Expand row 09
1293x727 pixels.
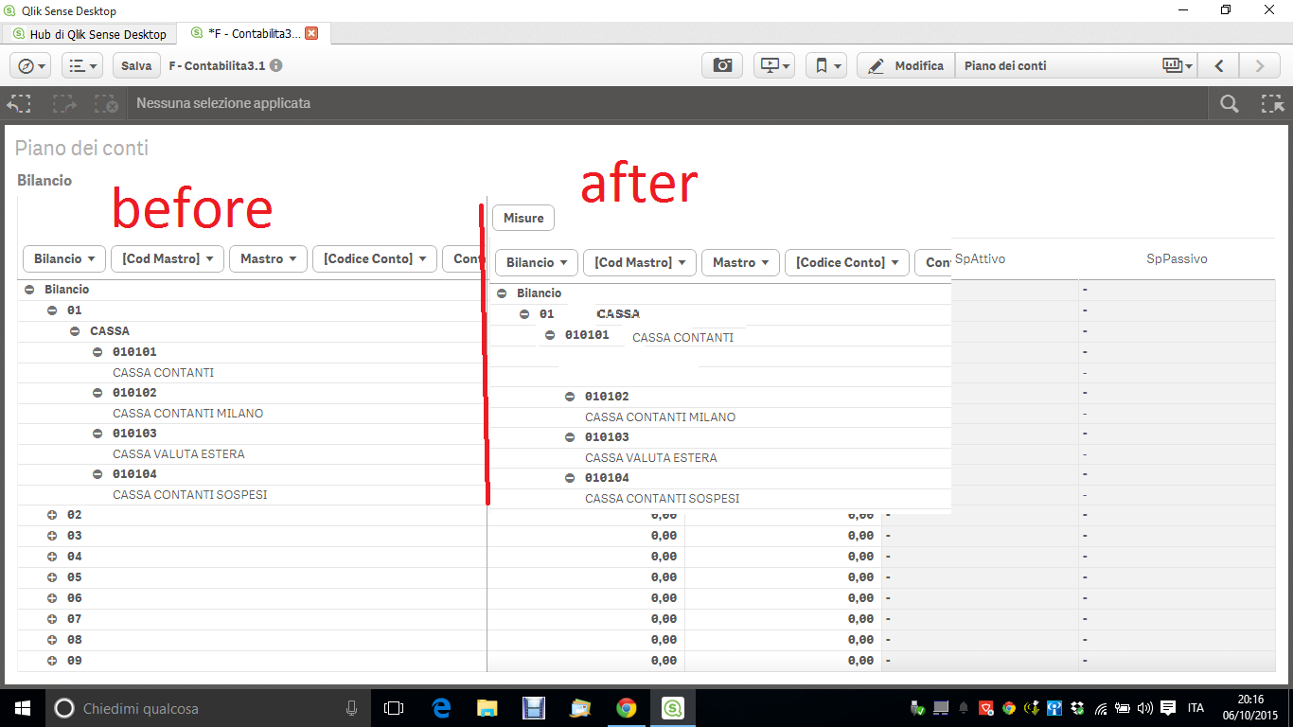click(x=52, y=661)
